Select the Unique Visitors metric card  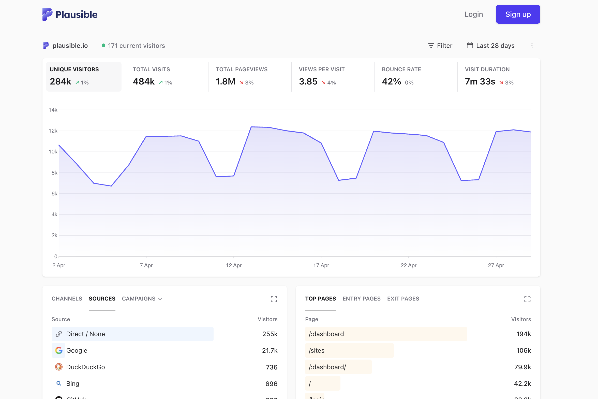coord(84,77)
